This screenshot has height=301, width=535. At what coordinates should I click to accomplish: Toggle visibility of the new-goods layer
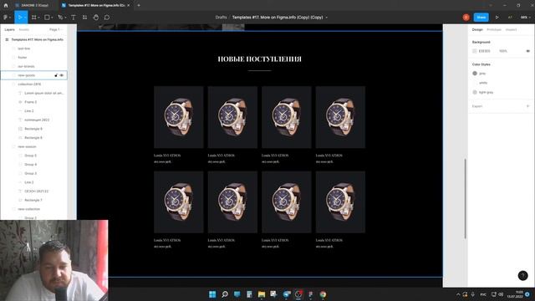(62, 75)
